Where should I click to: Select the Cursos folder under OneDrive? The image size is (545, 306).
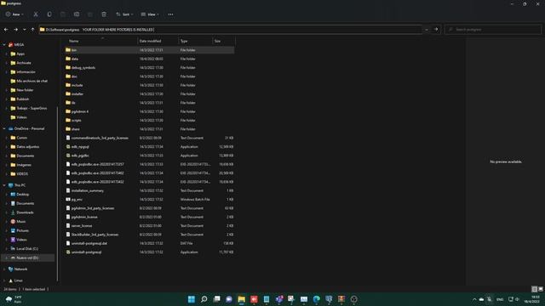coord(21,138)
